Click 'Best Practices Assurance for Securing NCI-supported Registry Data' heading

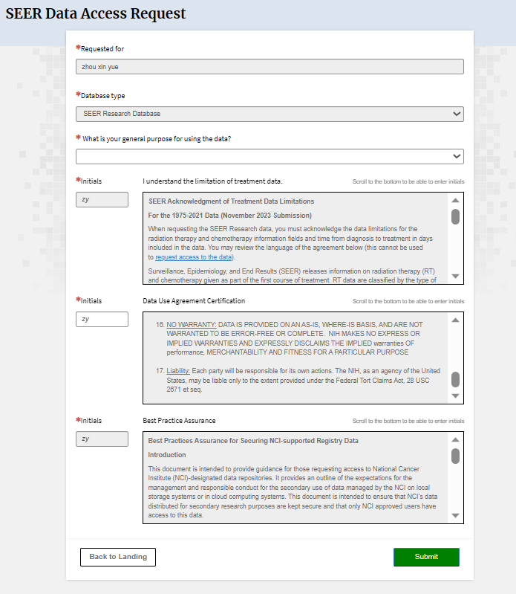(x=253, y=441)
